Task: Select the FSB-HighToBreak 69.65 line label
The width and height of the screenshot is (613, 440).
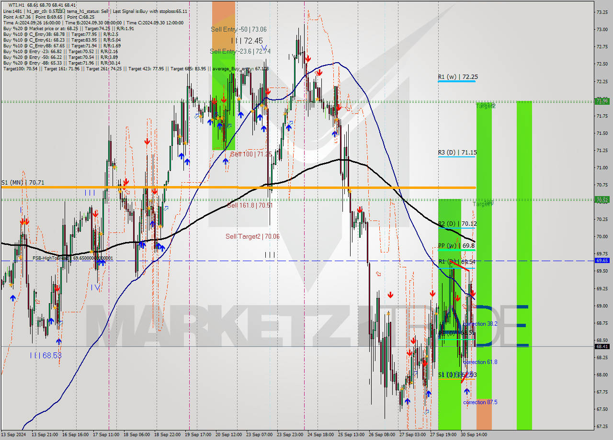Action: (73, 258)
